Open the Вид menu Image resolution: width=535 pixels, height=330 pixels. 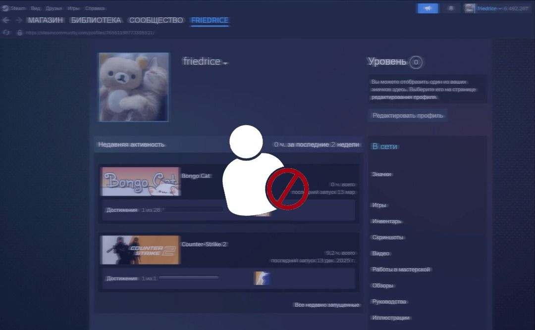coord(36,8)
